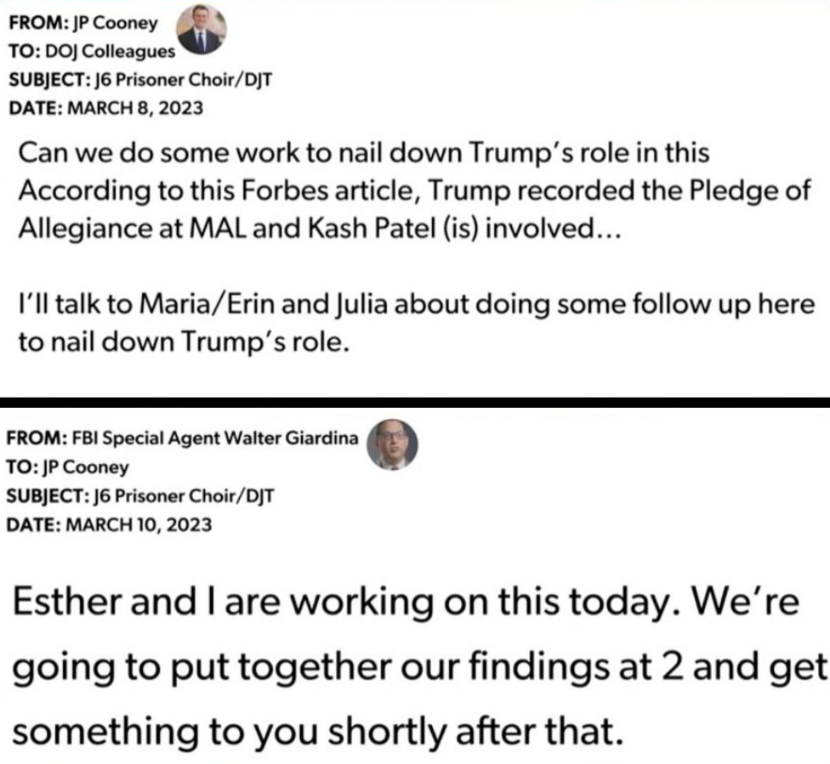
Task: Select the "MARCH 8, 2023" date line
Action: pos(105,108)
